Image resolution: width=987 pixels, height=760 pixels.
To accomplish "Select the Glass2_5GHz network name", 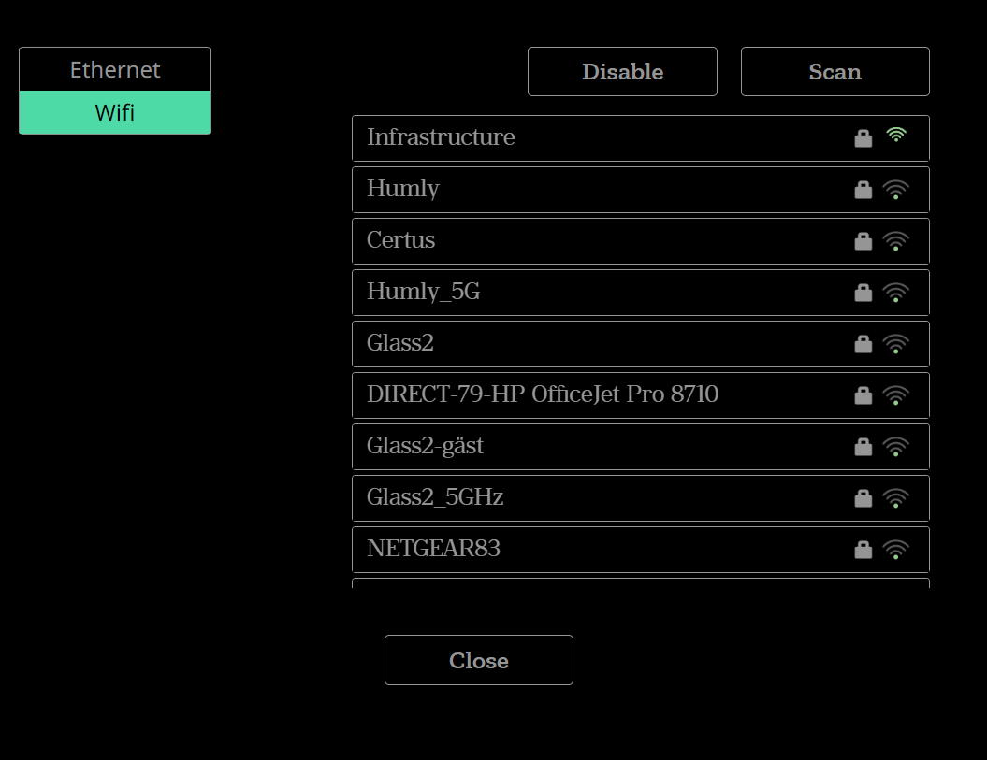I will coord(435,497).
